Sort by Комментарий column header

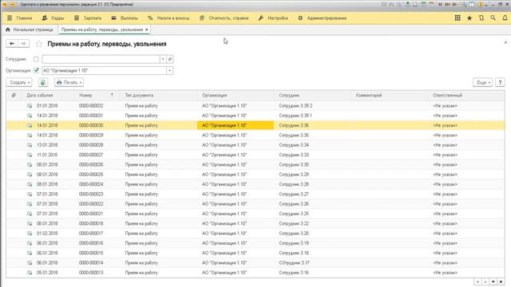pyautogui.click(x=369, y=96)
